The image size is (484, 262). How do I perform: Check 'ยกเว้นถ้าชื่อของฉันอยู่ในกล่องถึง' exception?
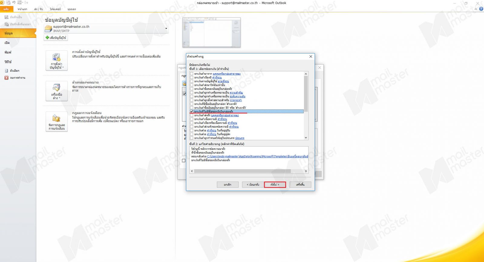(191, 89)
